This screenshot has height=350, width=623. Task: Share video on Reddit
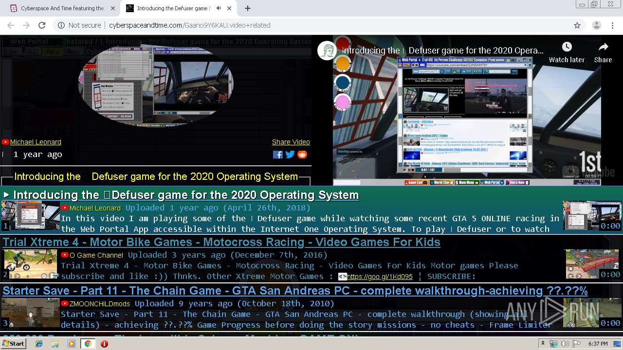tap(302, 155)
